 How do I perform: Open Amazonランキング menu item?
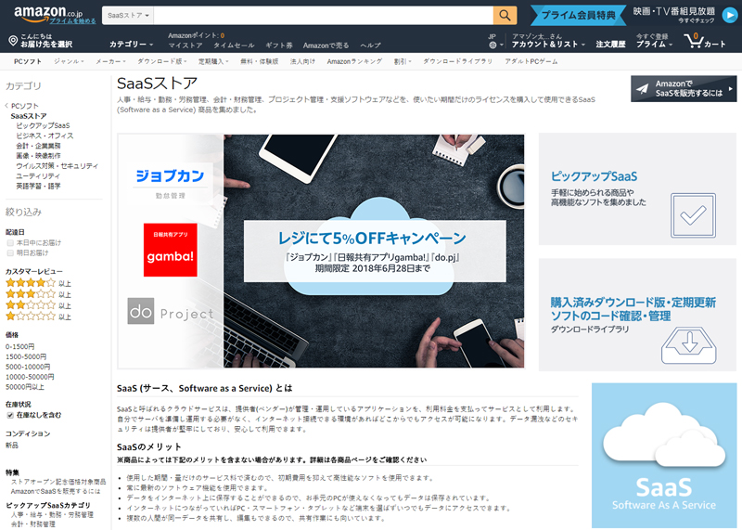[x=354, y=61]
